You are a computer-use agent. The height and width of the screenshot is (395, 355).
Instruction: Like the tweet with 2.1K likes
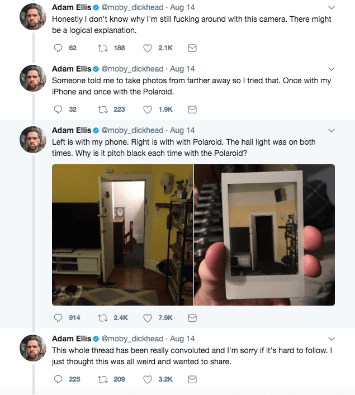pyautogui.click(x=148, y=48)
